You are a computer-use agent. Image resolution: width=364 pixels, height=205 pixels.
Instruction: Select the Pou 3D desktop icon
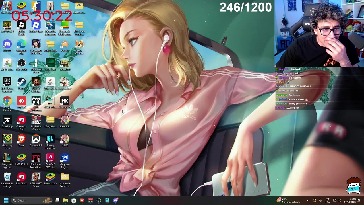pos(65,46)
